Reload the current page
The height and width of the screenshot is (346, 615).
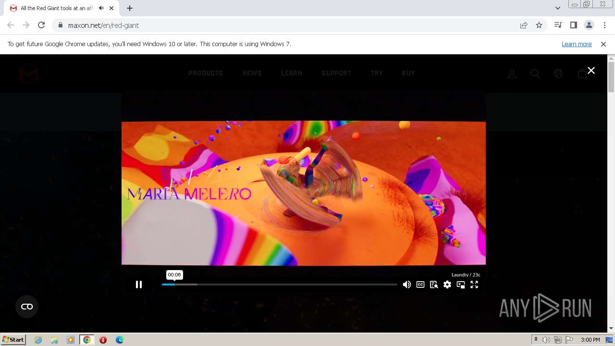point(41,25)
